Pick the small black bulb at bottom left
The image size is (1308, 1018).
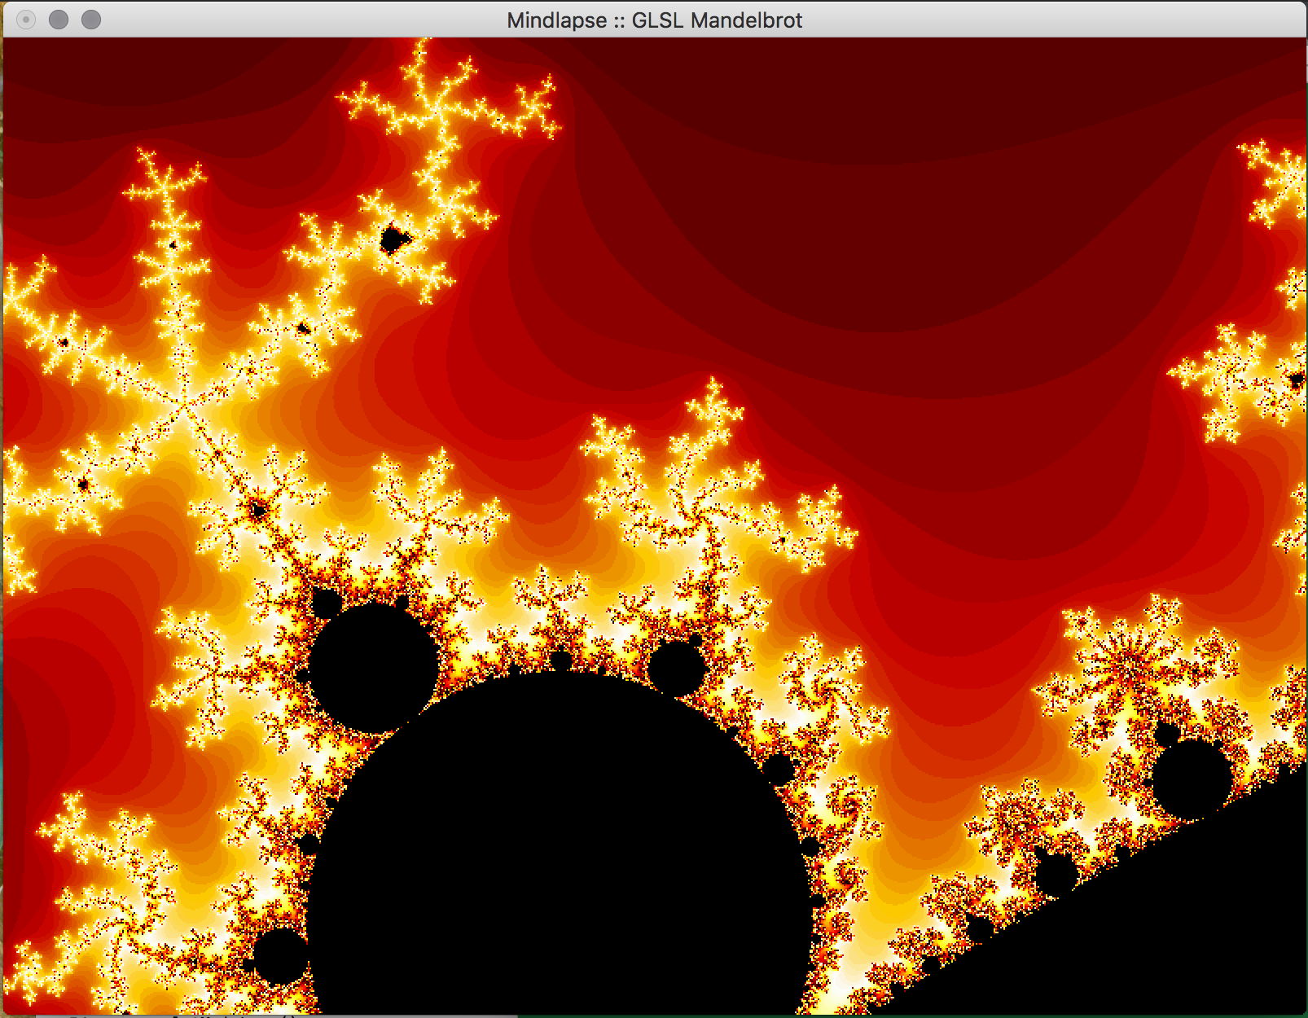(x=280, y=956)
